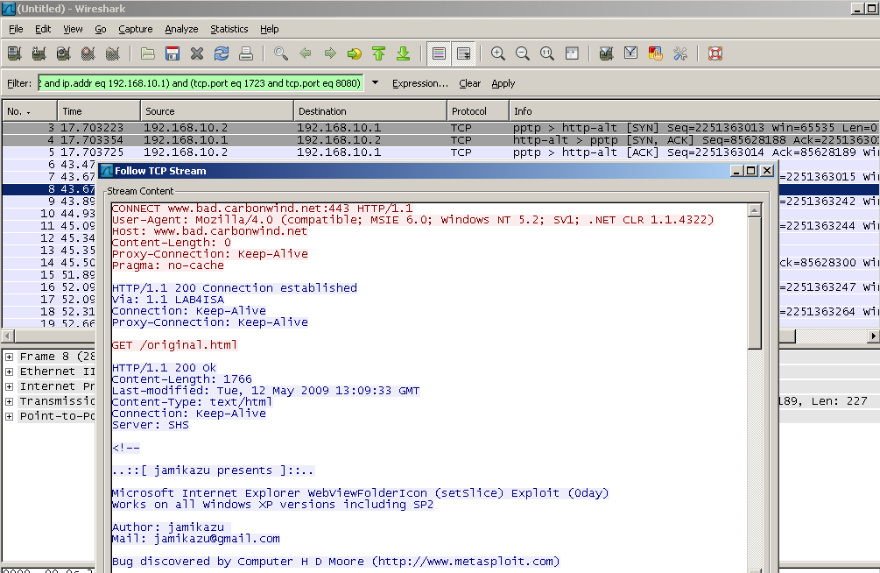The height and width of the screenshot is (573, 880).
Task: Expand the Transmission Control tree node
Action: [9, 401]
